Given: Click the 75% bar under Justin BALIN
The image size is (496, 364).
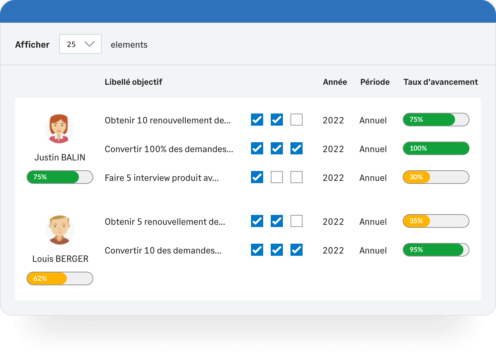Looking at the screenshot, I should [x=60, y=177].
